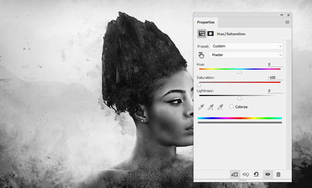The image size is (312, 188).
Task: Open the Master channel dropdown
Action: 246,55
